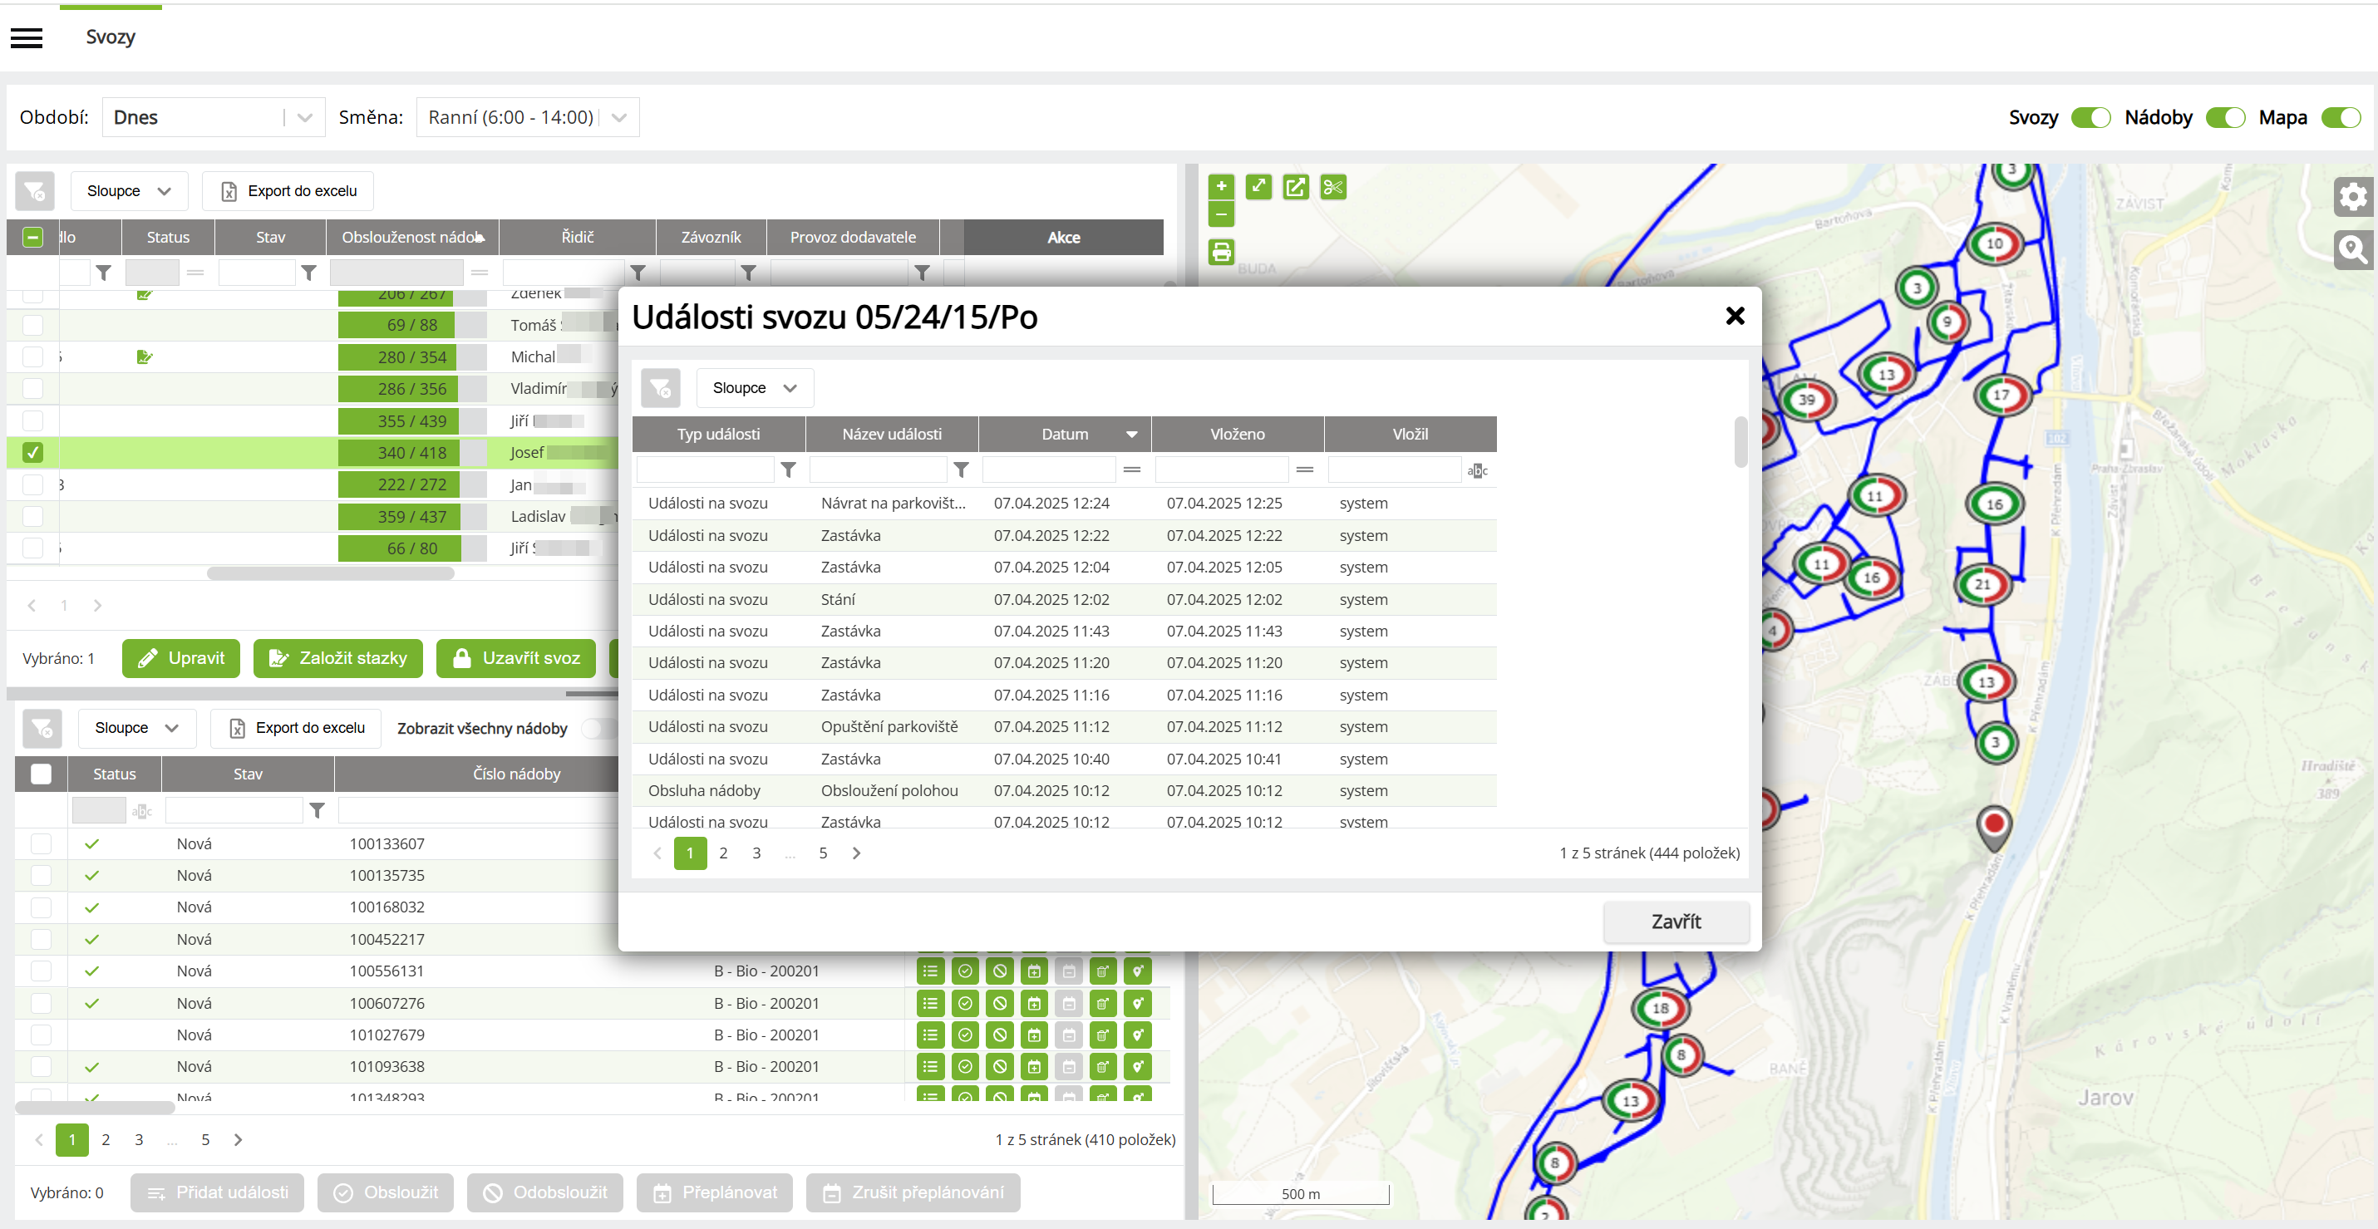This screenshot has width=2378, height=1229.
Task: Expand the Směna shift dropdown
Action: [x=527, y=118]
